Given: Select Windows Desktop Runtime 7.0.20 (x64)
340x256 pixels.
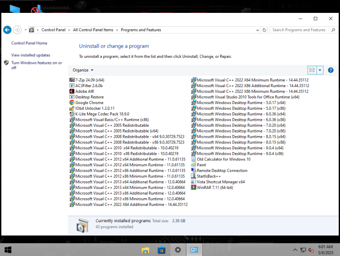Looking at the screenshot, I should [238, 125].
